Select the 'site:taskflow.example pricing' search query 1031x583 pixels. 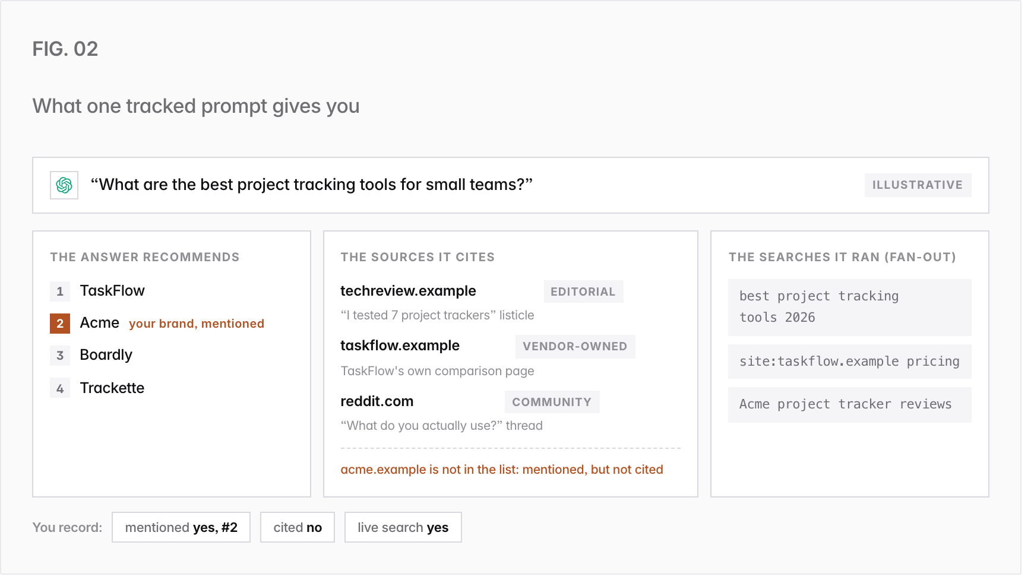[x=850, y=362]
